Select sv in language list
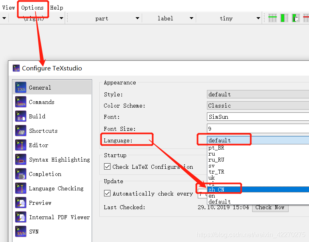 [x=258, y=166]
